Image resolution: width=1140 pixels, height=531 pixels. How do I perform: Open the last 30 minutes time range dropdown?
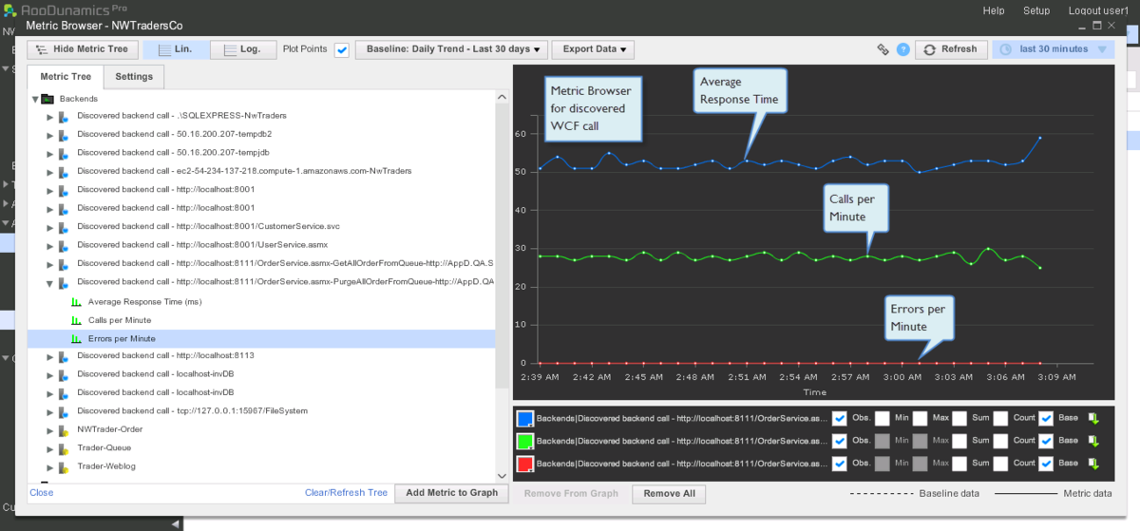tap(1054, 49)
